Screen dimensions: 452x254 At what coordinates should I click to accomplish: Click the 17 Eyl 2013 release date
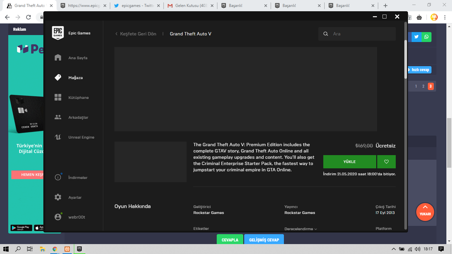385,213
